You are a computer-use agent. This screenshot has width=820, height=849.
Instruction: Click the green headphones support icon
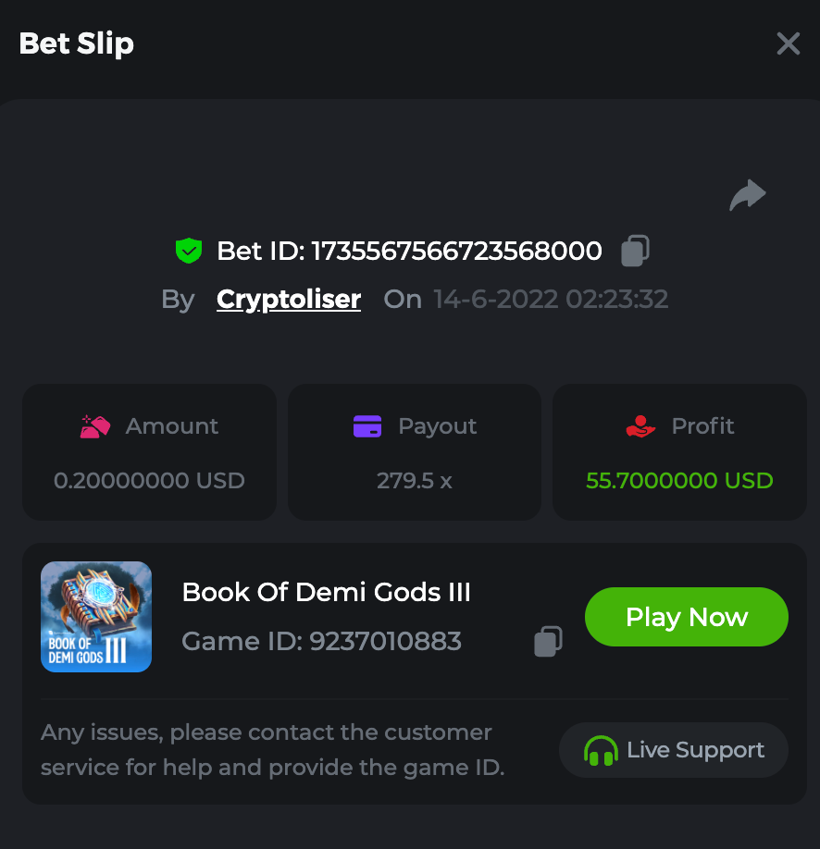[601, 750]
